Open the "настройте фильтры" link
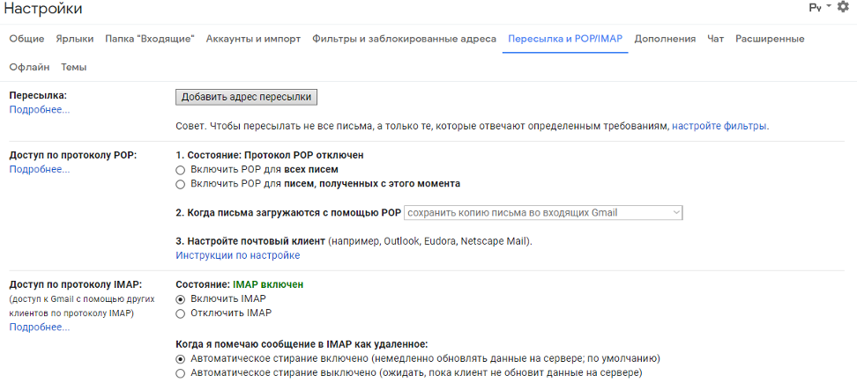This screenshot has height=390, width=857. (x=719, y=126)
